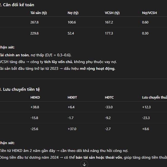Click the 0.30 debt ratio cell

click(x=145, y=33)
